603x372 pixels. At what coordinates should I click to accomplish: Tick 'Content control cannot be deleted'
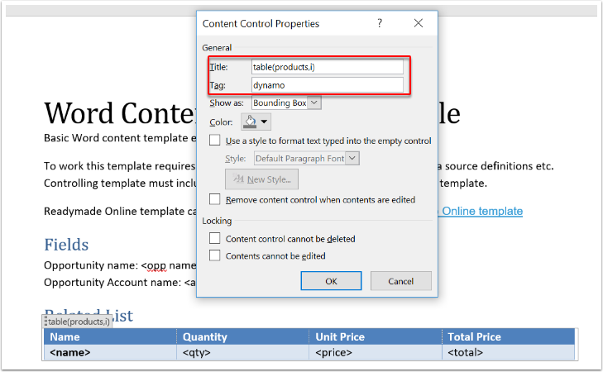[x=215, y=238]
